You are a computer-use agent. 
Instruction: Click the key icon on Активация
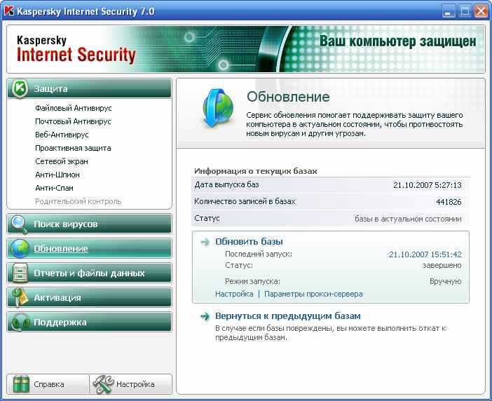coord(20,297)
